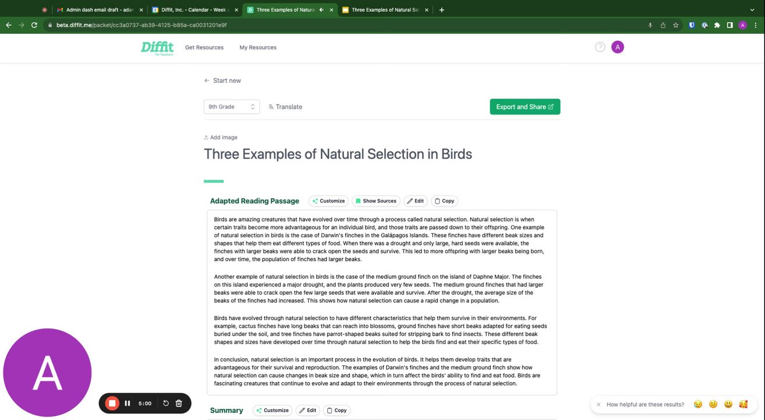This screenshot has height=420, width=765.
Task: Expand the browser tab search chevron
Action: click(752, 10)
